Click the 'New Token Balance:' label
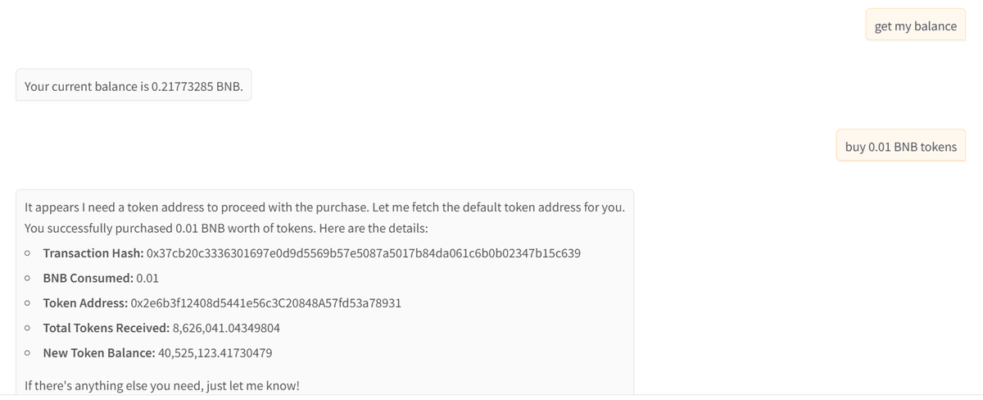Image resolution: width=983 pixels, height=400 pixels. tap(99, 353)
